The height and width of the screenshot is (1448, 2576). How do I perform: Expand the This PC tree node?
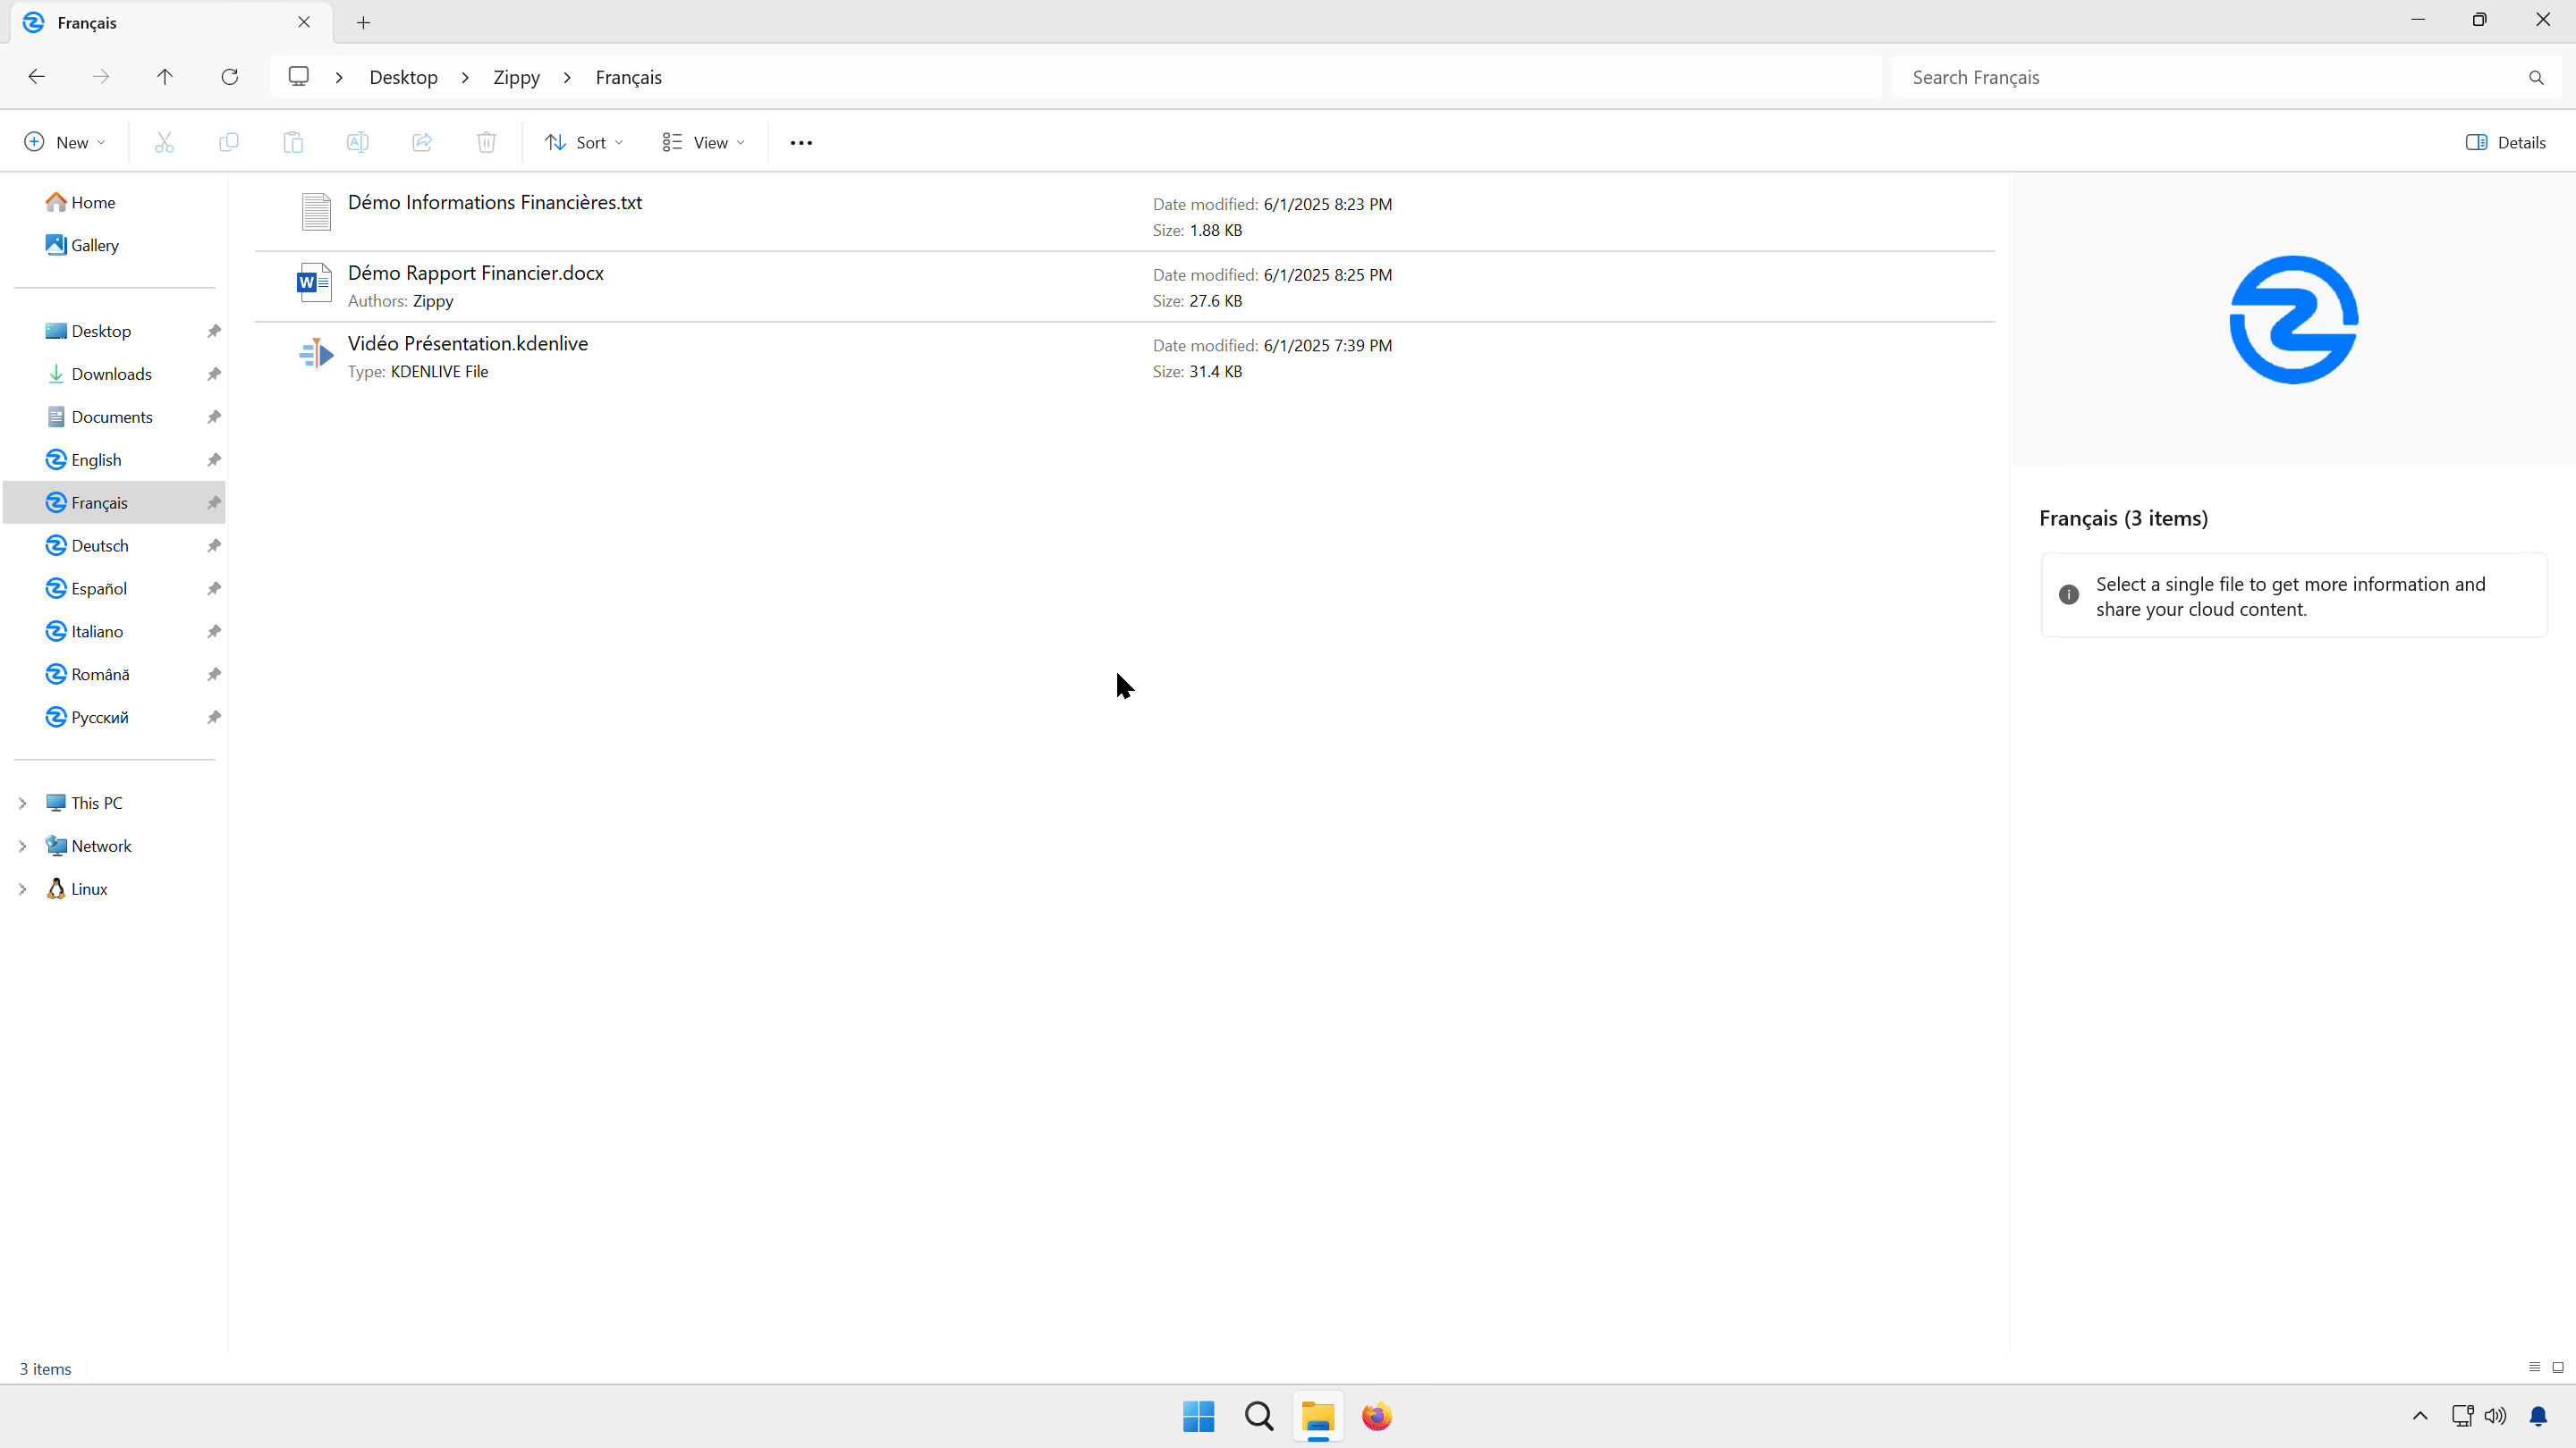[22, 803]
